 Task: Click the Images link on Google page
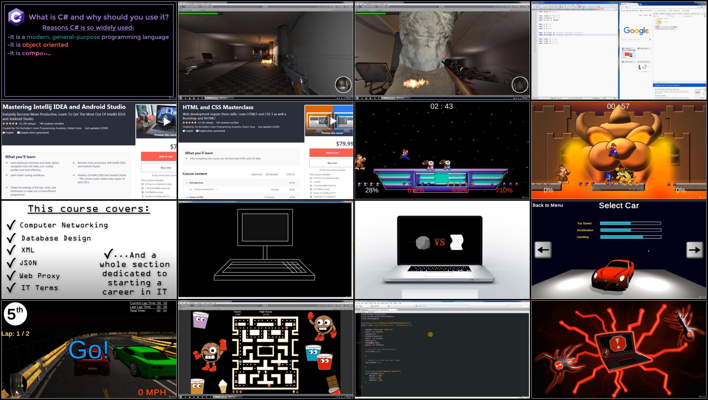click(x=646, y=15)
